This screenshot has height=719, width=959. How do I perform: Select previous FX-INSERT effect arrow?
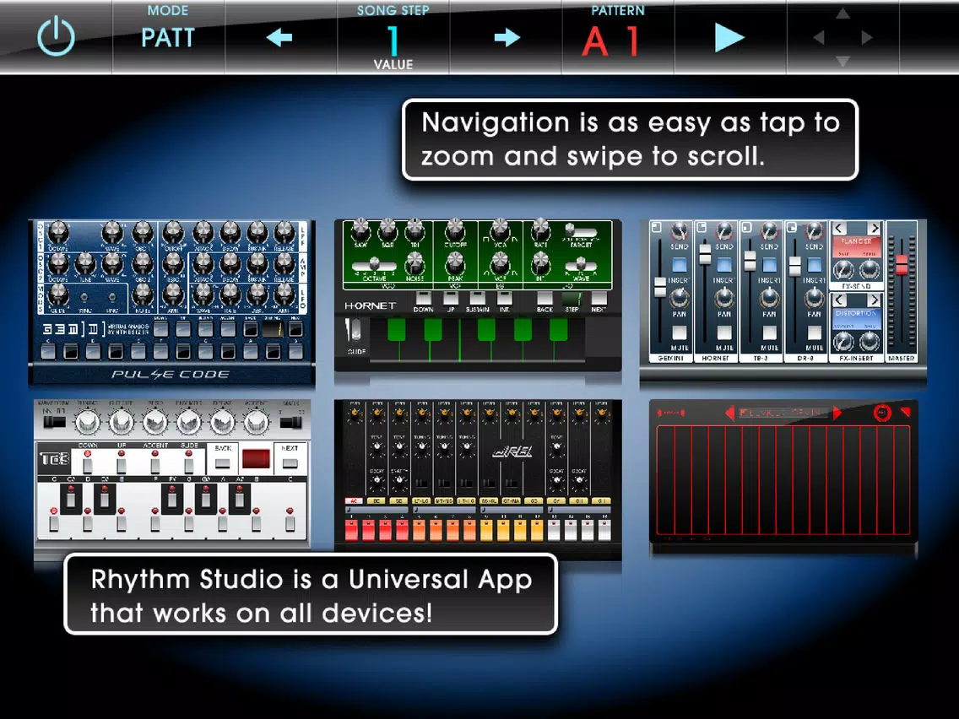(x=839, y=300)
